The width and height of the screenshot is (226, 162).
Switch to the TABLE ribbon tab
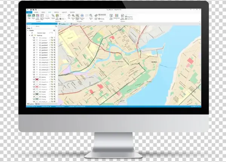(43, 12)
